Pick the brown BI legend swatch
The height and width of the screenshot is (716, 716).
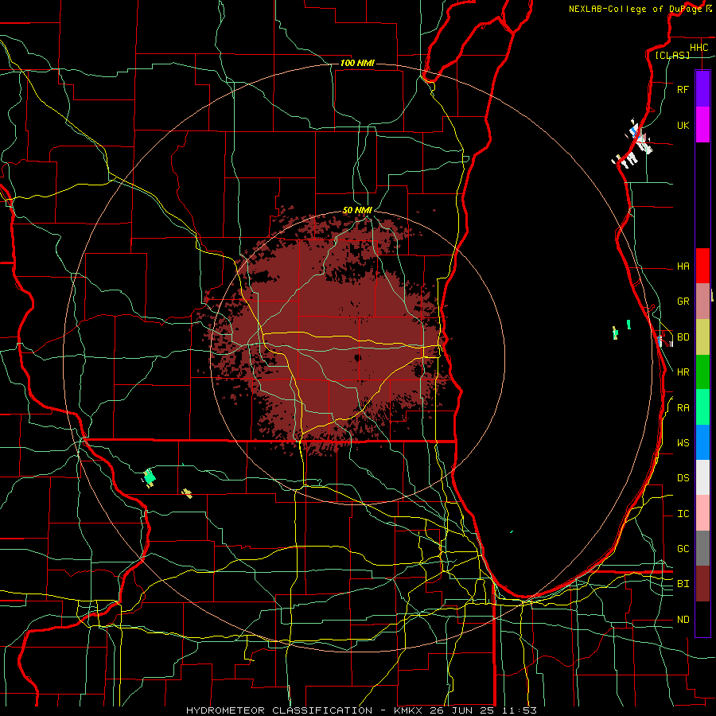pos(702,584)
